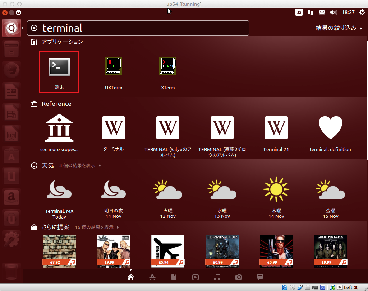Screen dimensions: 368x291
Task: Open Firefox from the launcher
Action: coord(11,70)
